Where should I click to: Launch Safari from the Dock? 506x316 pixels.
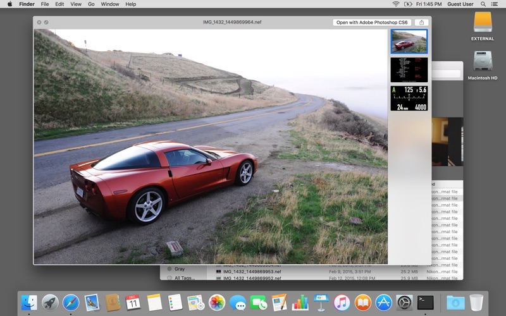pyautogui.click(x=71, y=302)
